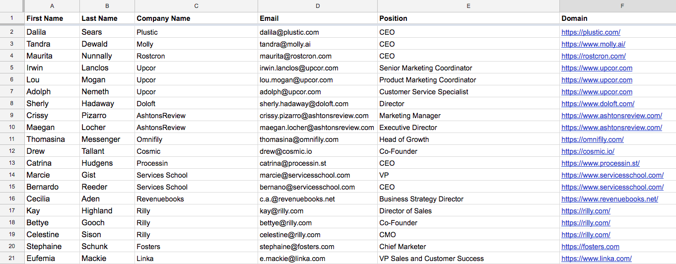The image size is (676, 264).
Task: Select the dalila@plustic.com email cell
Action: pos(318,32)
